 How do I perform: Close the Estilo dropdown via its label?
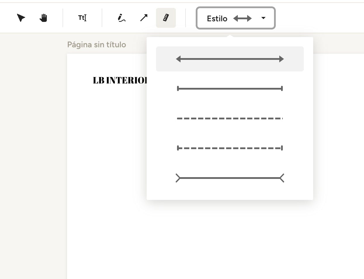click(217, 18)
